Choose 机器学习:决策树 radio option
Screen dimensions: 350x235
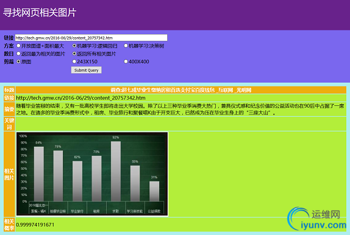tap(126, 46)
